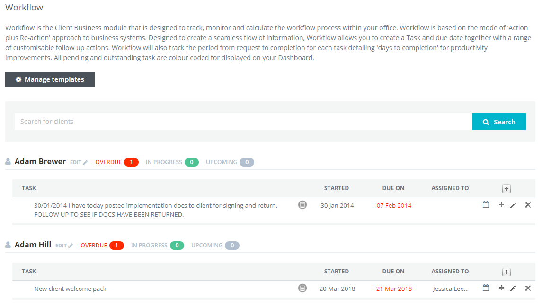Open the New client welcome pack task
Viewport: 542px width, 307px height.
coord(70,288)
